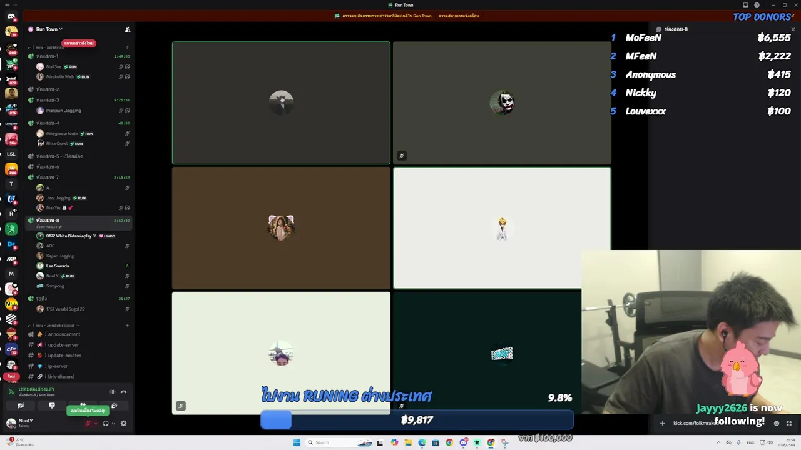Collapse the RUN - ANNOUNCEMENT category
801x450 pixels.
pyautogui.click(x=55, y=326)
